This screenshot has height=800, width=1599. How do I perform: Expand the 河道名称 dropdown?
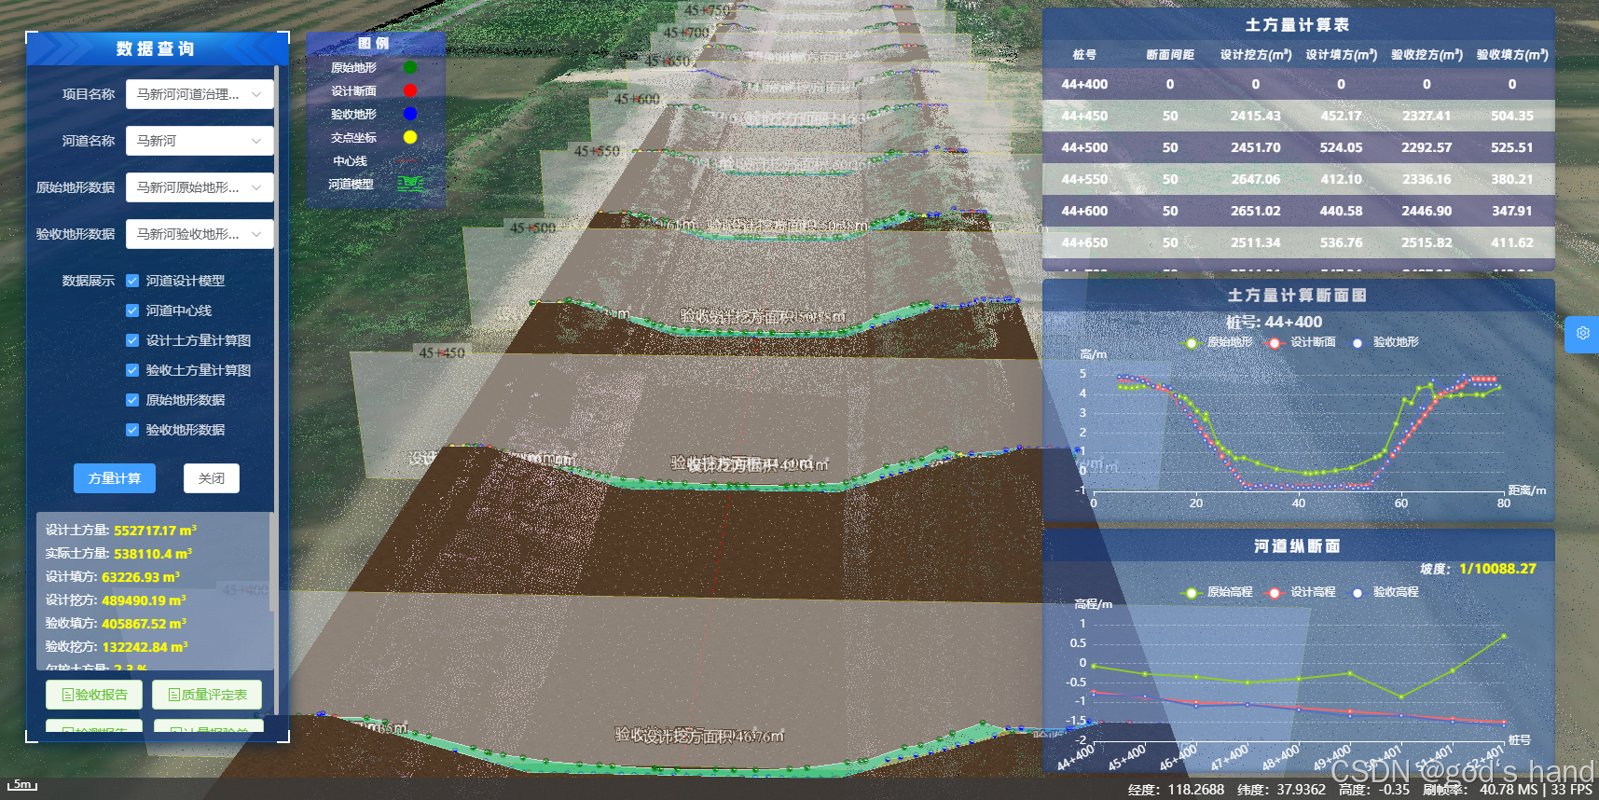pos(200,141)
